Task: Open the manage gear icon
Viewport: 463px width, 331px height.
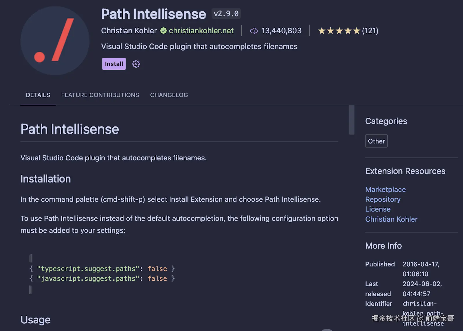Action: (136, 64)
